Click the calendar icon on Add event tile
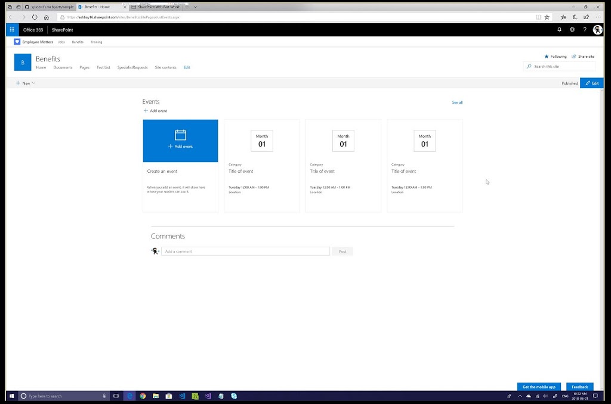 tap(180, 135)
